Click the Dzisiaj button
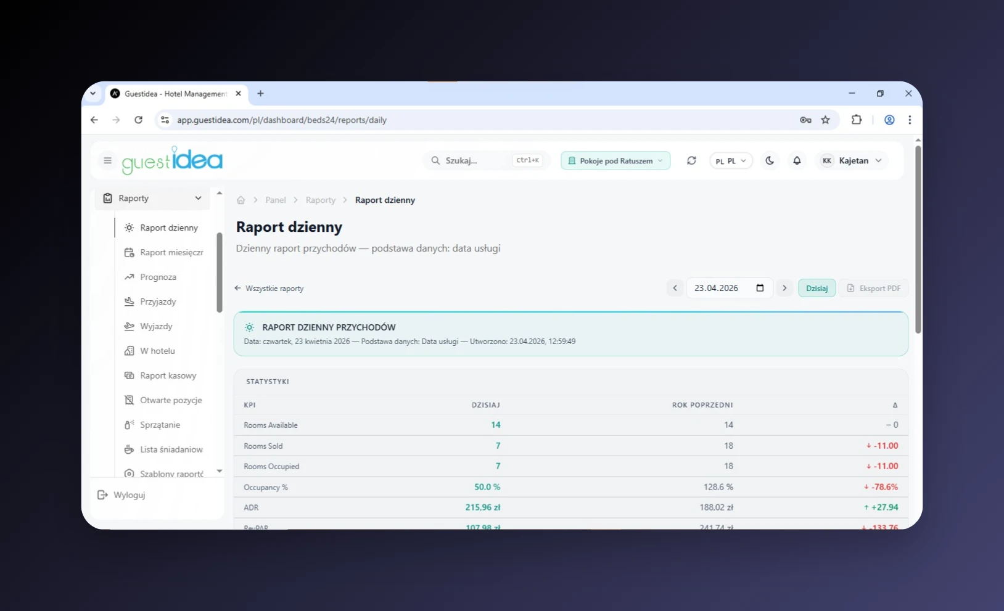 point(817,288)
